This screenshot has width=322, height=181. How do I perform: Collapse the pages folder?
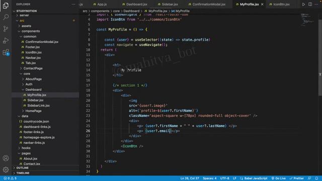26,153
